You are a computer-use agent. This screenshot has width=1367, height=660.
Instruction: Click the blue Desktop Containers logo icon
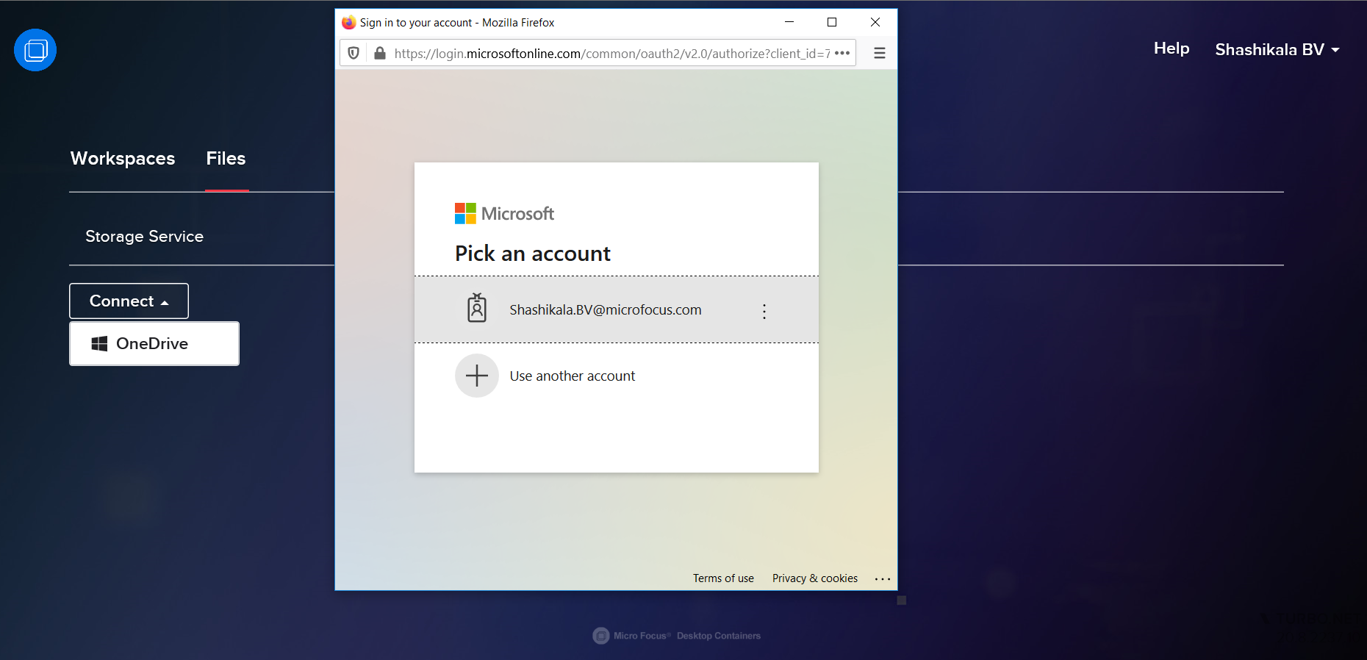coord(35,50)
